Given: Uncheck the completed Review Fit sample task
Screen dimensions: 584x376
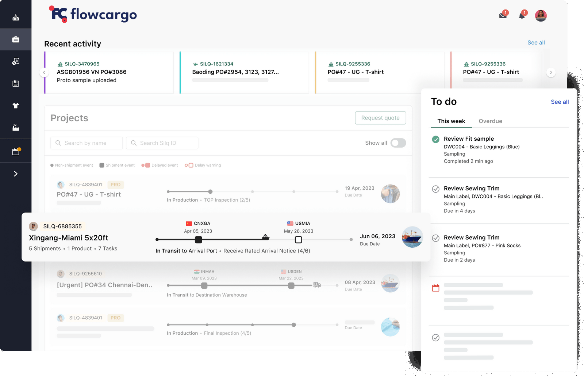Looking at the screenshot, I should coord(435,139).
